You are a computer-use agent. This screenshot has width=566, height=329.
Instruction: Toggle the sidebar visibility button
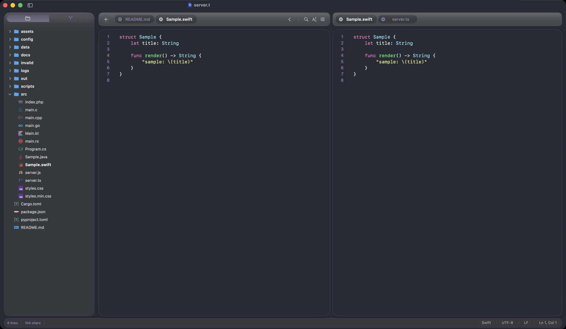[x=30, y=5]
